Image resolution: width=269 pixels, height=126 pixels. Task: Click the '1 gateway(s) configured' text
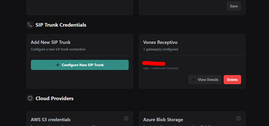pos(161,49)
